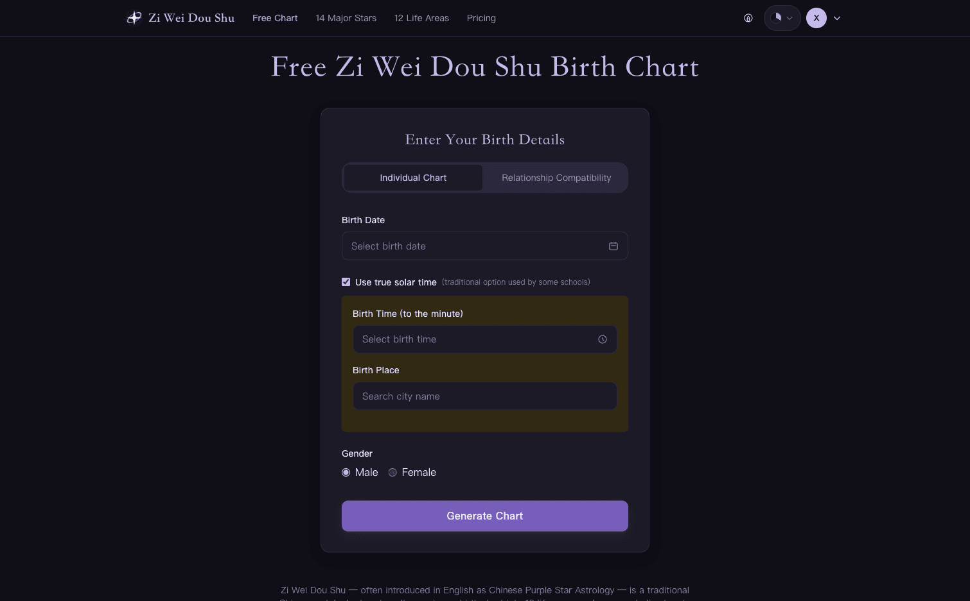The width and height of the screenshot is (970, 601).
Task: Click the pie-chart usage icon in header
Action: coord(777,18)
